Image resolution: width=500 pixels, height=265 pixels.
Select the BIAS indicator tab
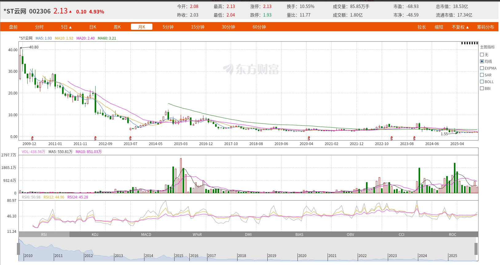(x=299, y=234)
